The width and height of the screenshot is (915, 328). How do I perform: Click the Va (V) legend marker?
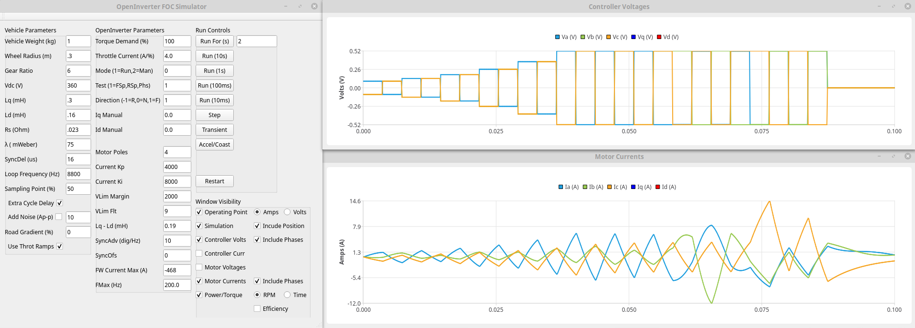point(558,37)
